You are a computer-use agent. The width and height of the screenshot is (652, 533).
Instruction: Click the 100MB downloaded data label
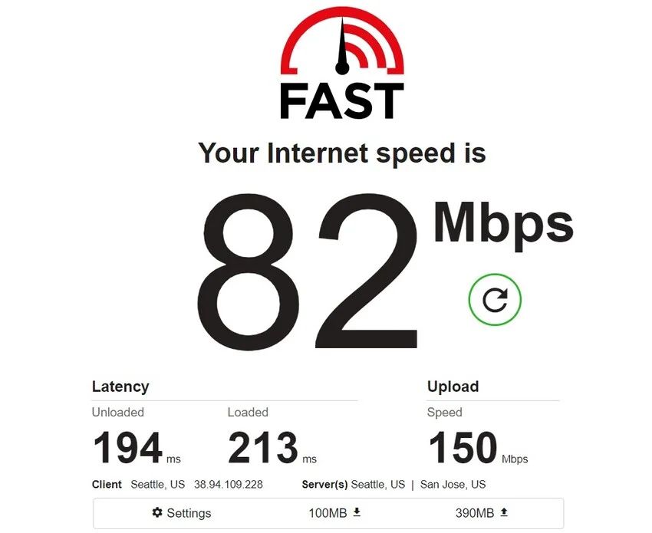328,513
